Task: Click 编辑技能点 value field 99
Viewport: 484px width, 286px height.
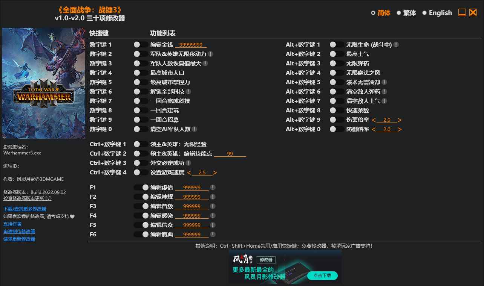Action: pyautogui.click(x=230, y=154)
